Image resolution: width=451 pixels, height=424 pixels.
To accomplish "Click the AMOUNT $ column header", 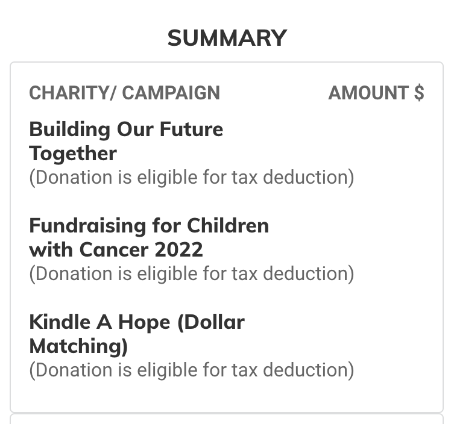I will coord(376,93).
